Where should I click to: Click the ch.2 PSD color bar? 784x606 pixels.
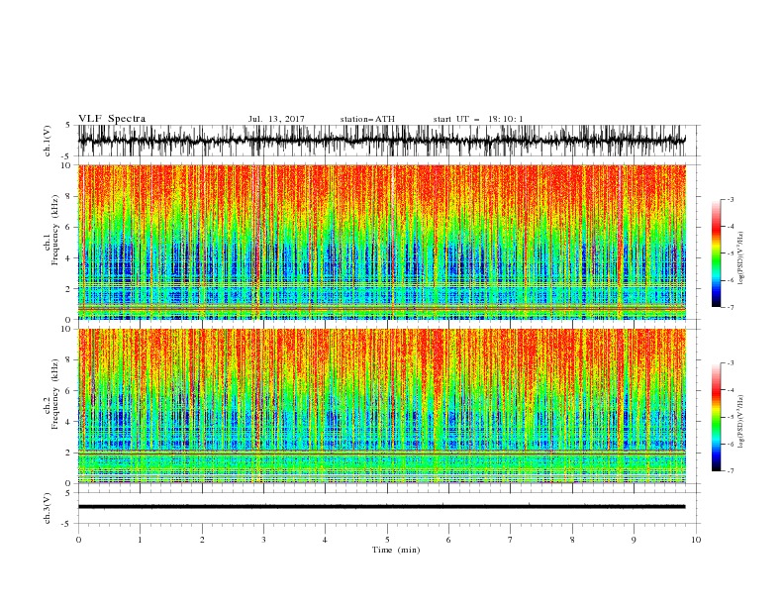click(717, 417)
